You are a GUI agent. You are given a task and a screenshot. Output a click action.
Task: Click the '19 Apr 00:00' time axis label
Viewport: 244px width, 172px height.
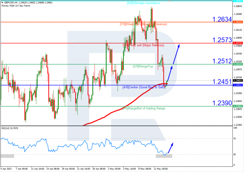coord(68,169)
